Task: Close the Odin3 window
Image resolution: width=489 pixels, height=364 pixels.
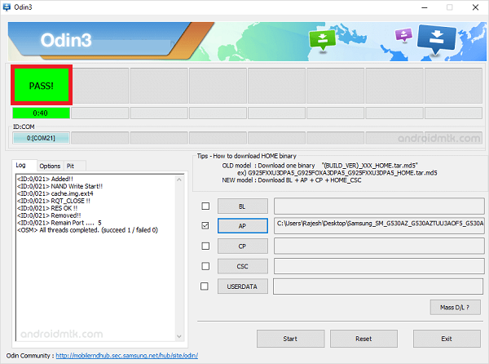Action: (x=475, y=7)
